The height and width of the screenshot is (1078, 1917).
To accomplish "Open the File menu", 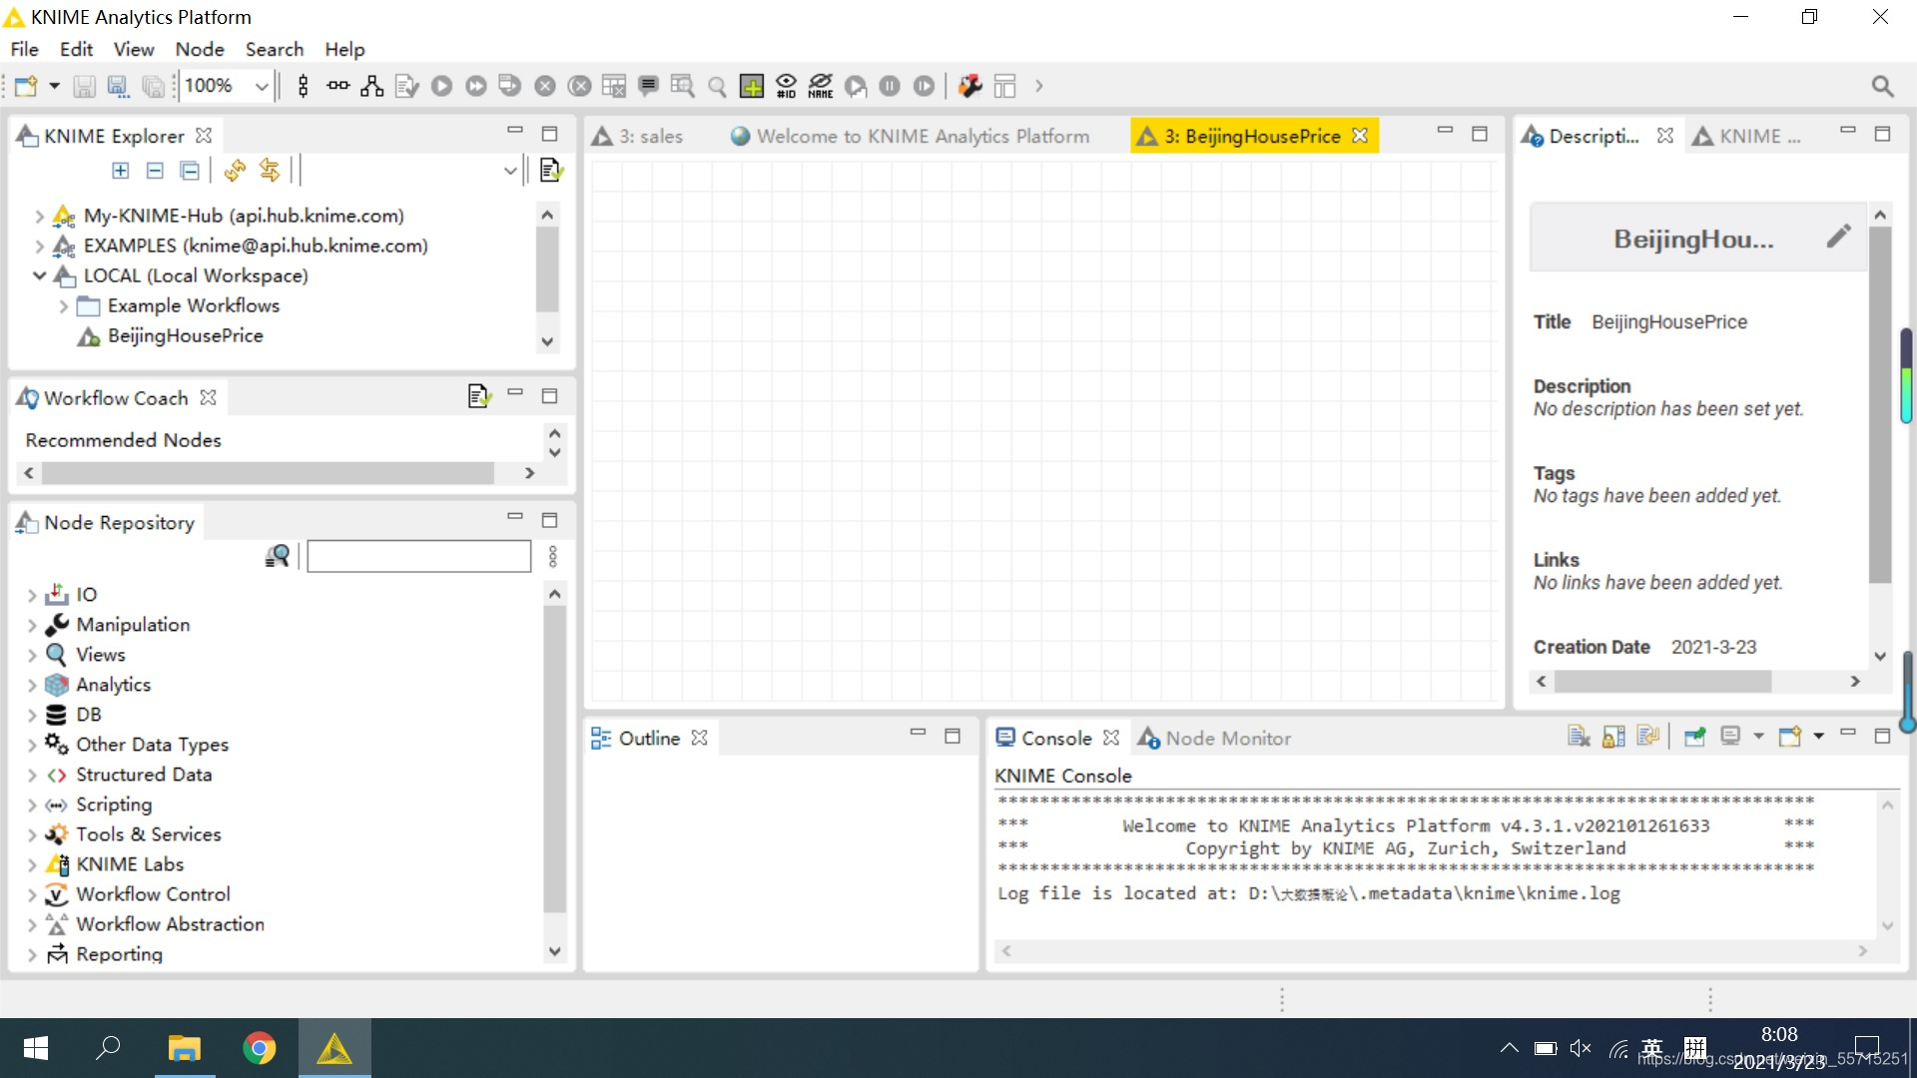I will point(24,49).
